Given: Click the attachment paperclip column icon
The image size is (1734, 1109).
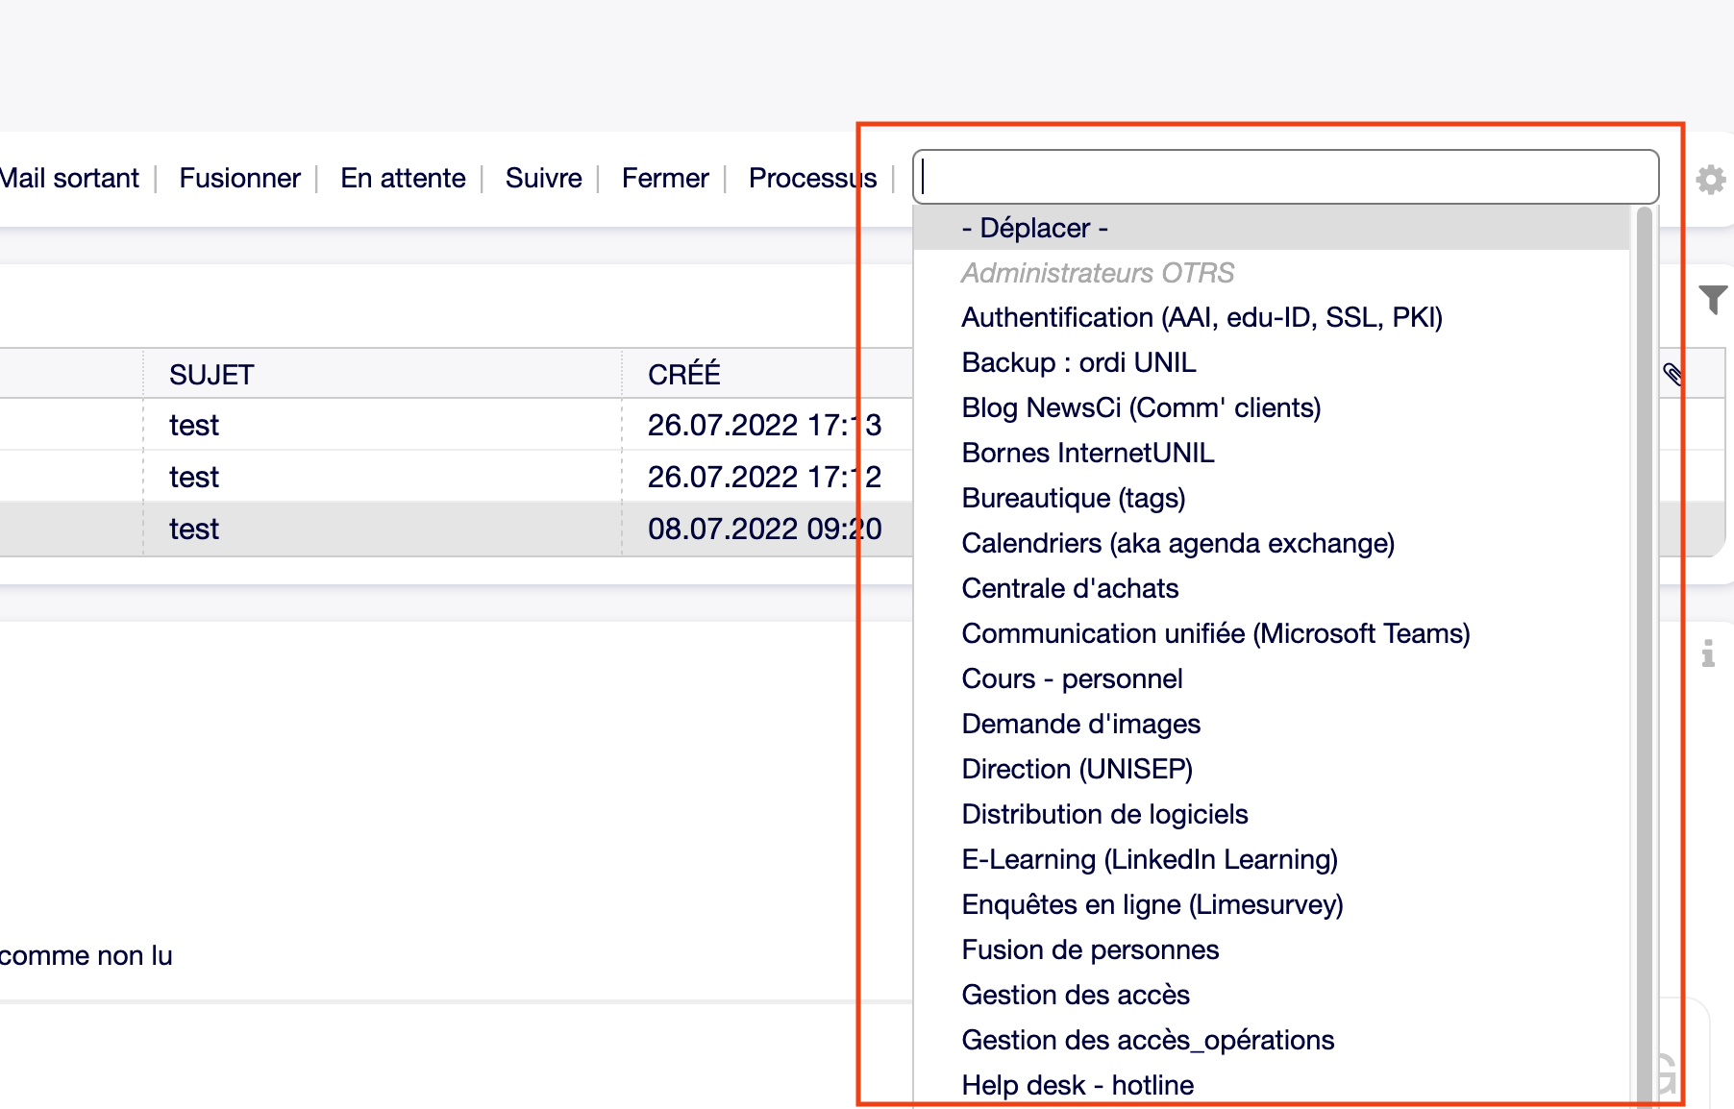Looking at the screenshot, I should [x=1672, y=374].
